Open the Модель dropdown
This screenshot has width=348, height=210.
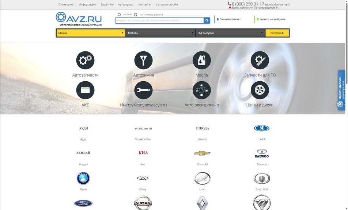coord(160,33)
